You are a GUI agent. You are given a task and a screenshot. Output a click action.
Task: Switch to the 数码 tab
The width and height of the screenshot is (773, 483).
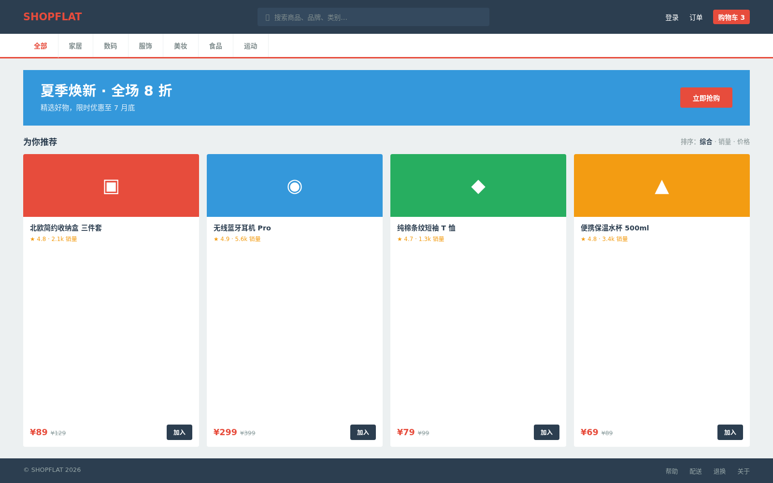(111, 46)
